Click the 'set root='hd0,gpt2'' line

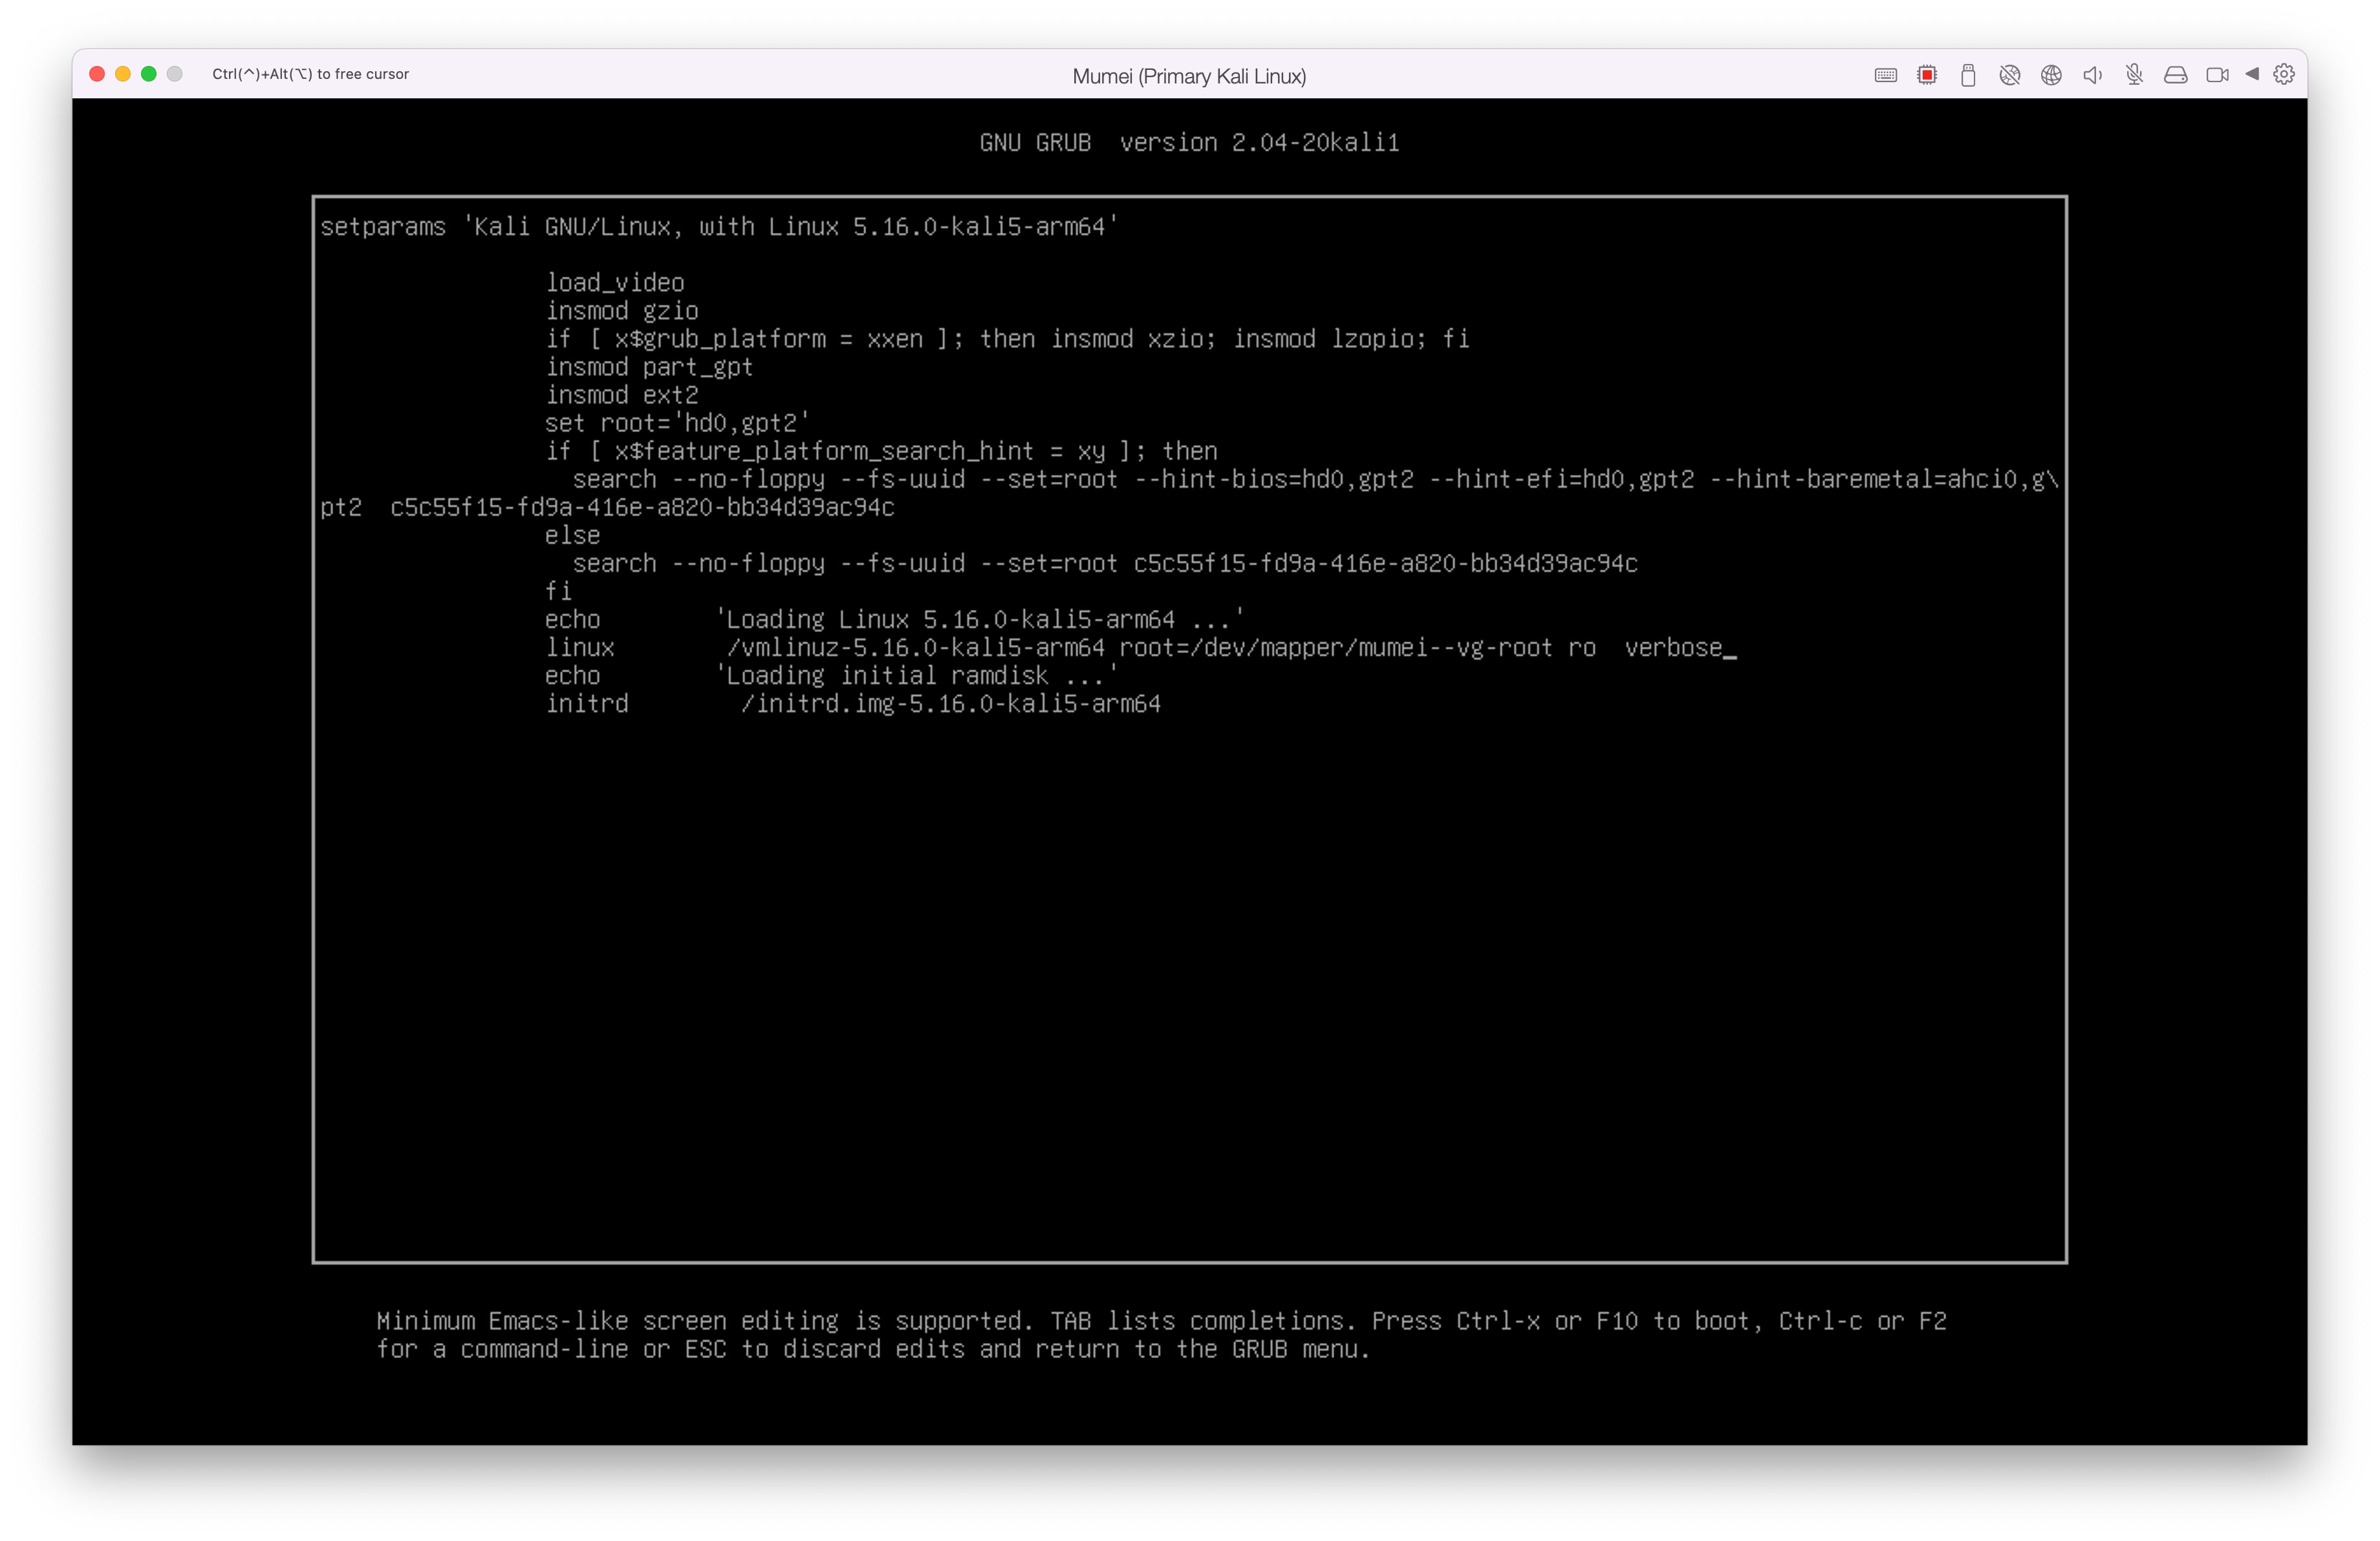tap(676, 423)
